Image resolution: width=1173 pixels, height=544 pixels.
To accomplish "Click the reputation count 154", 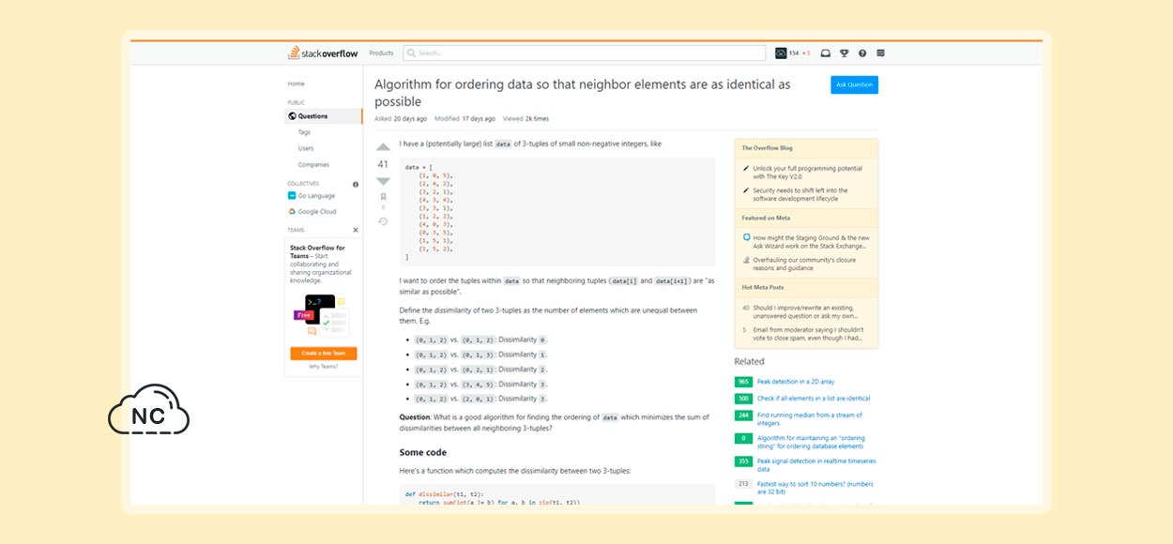I will pyautogui.click(x=794, y=53).
